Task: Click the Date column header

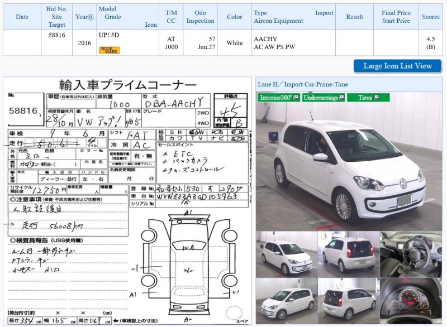Action: pos(22,17)
